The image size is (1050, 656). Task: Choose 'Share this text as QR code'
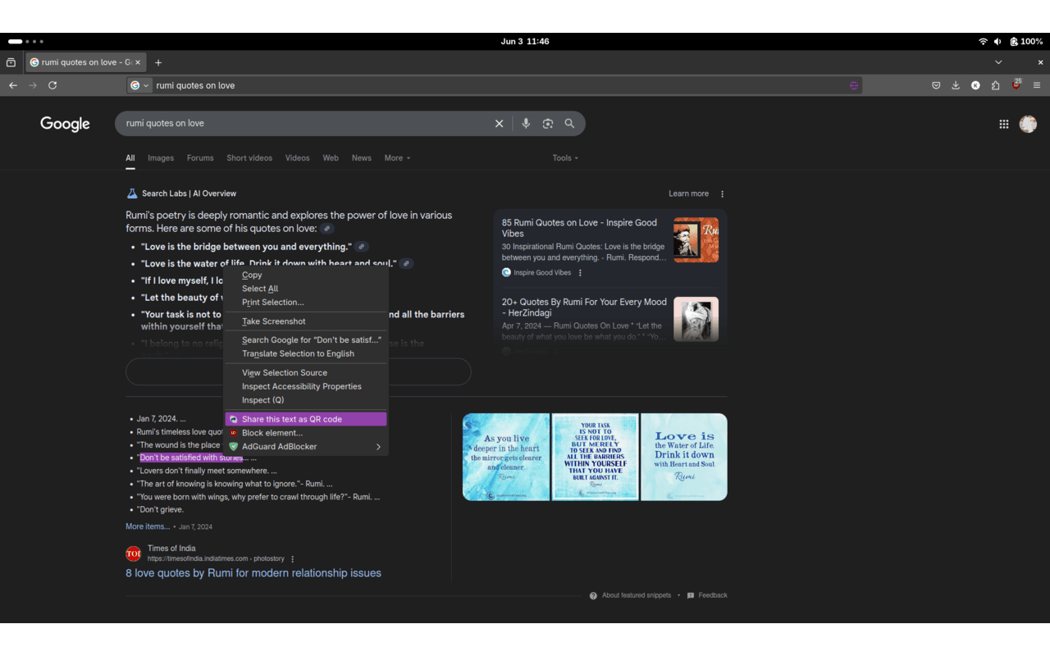point(306,419)
